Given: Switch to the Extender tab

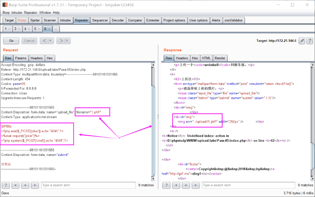Looking at the screenshot, I should tap(153, 20).
